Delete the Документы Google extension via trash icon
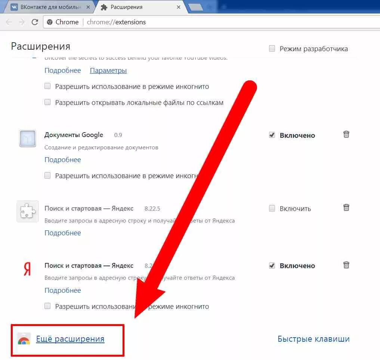Viewport: 380px width, 360px height. click(x=346, y=134)
